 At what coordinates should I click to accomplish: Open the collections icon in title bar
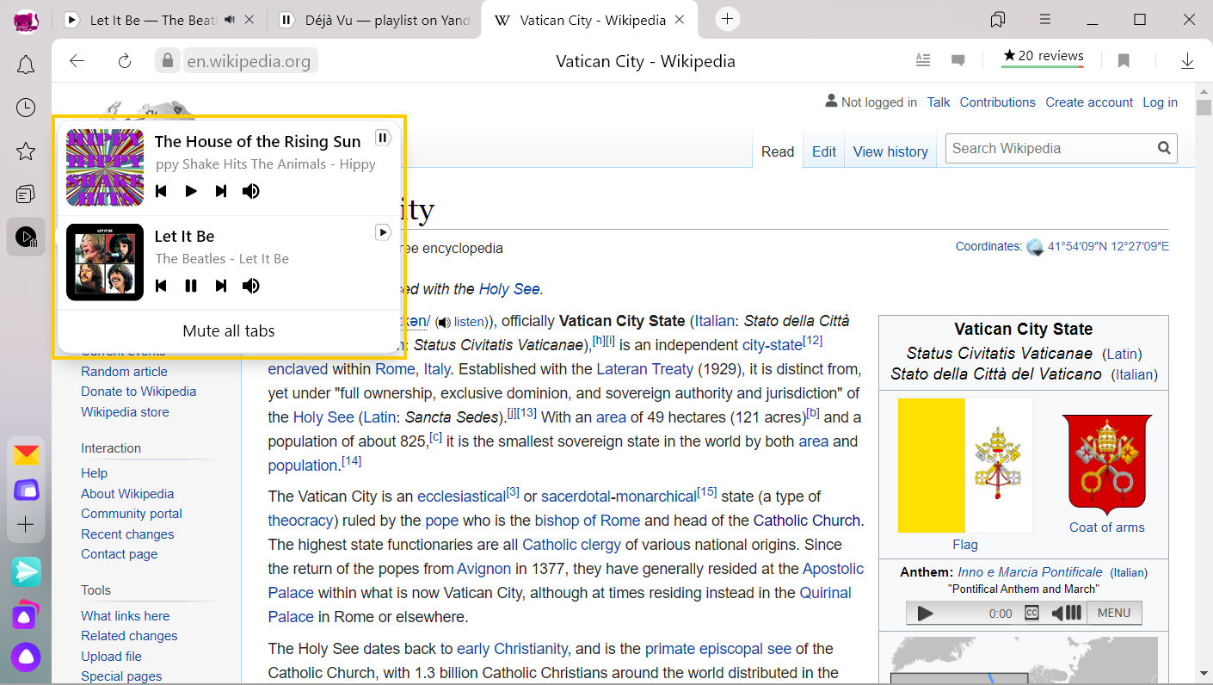[x=998, y=19]
